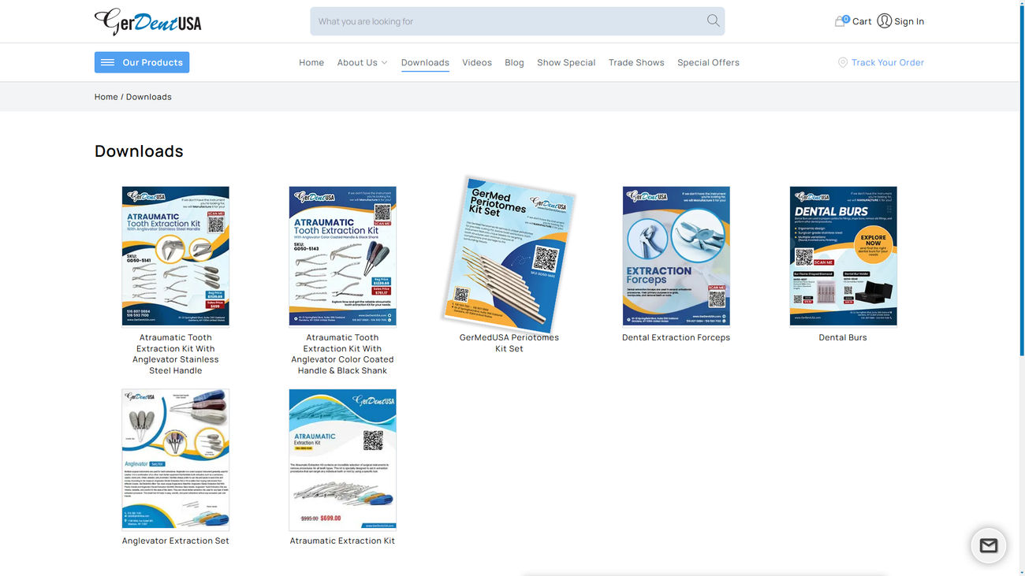
Task: Navigate to the Blog page
Action: [514, 63]
